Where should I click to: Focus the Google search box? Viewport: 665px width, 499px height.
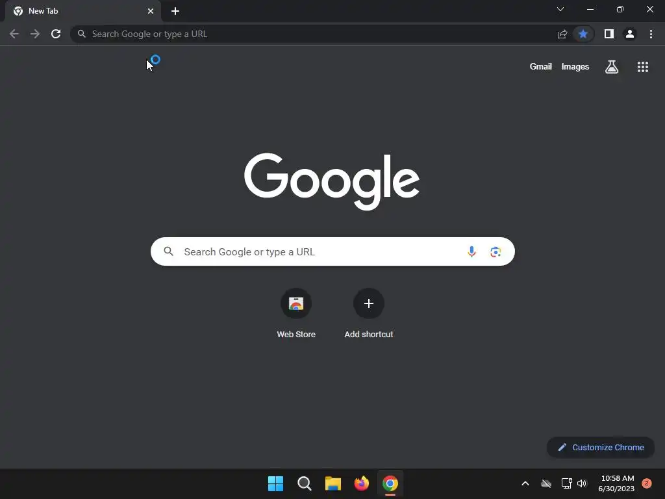click(332, 251)
